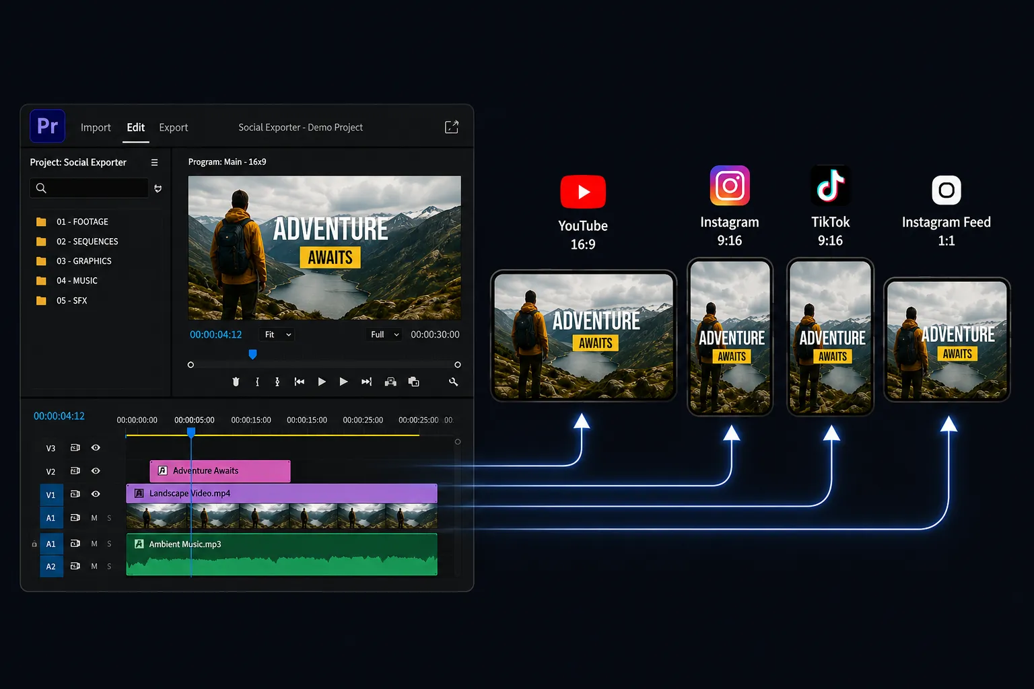
Task: Click inside the project search field
Action: 89,188
